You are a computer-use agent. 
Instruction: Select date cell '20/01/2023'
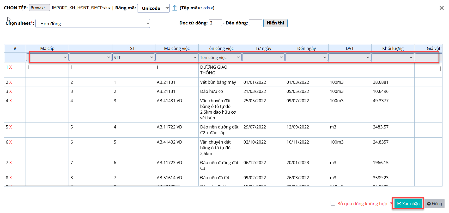306,165
